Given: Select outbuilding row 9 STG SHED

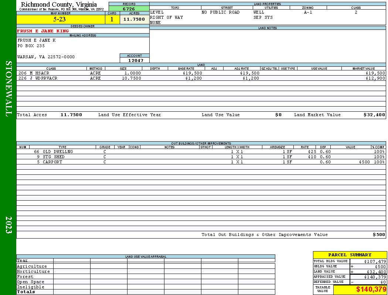Looking at the screenshot, I should pos(201,157).
